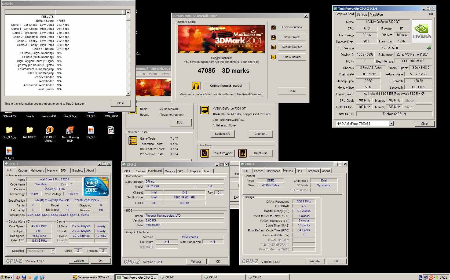Click the Start button (Пуск)
Image resolution: width=450 pixels, height=280 pixels.
click(7, 277)
